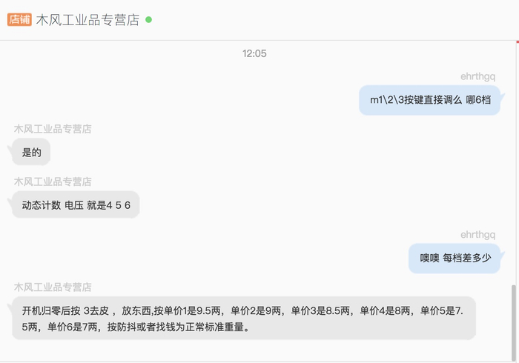
Task: Click the seller name above the 动态计数 message
Action: (53, 181)
